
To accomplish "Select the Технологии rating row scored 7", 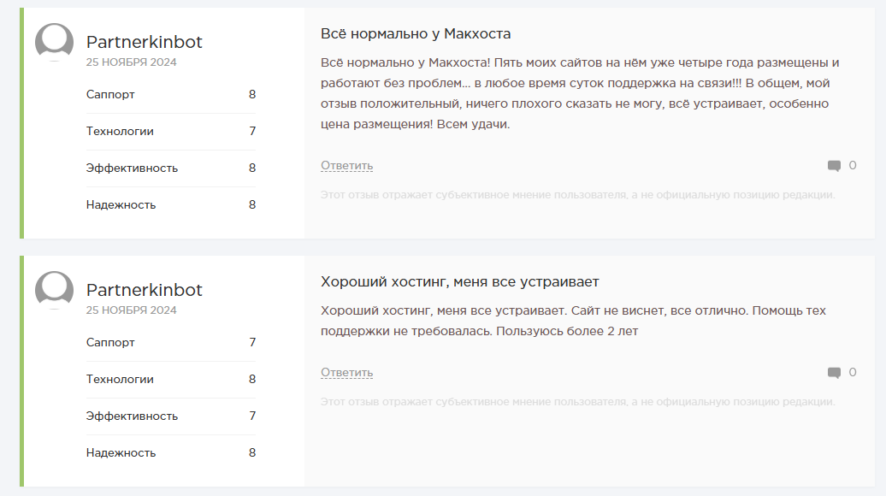I will (170, 131).
